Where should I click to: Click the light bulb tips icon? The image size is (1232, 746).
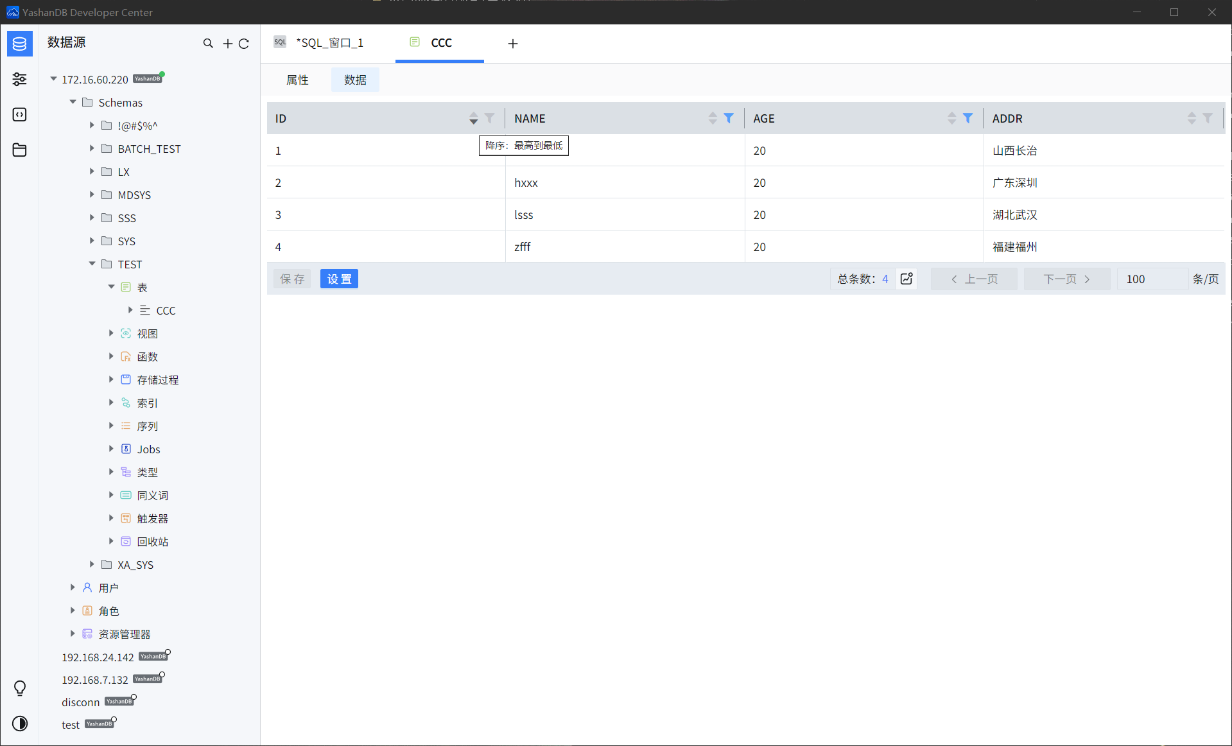pyautogui.click(x=19, y=688)
